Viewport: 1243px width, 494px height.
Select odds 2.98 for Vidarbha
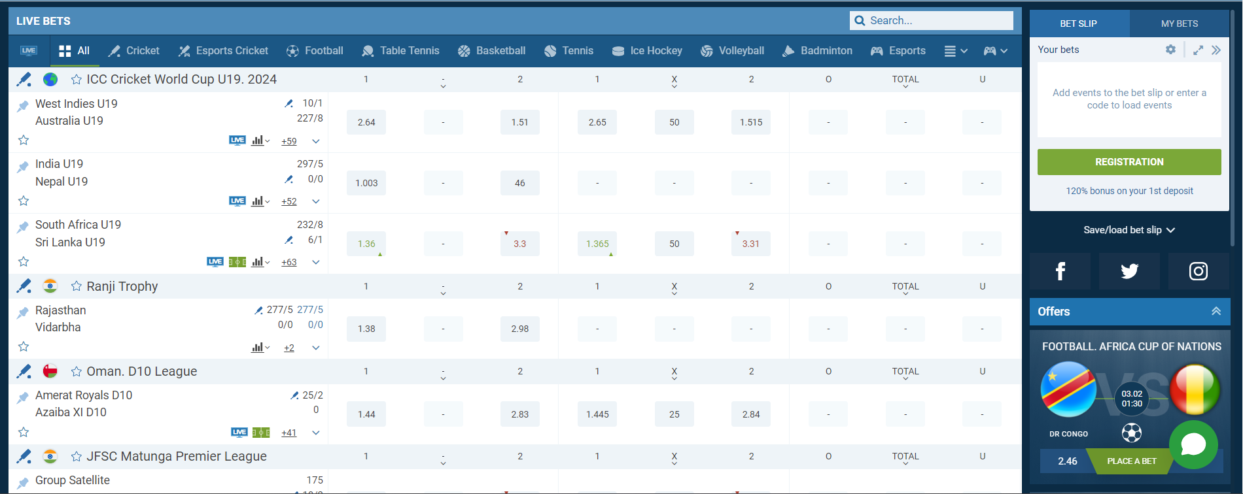click(520, 329)
